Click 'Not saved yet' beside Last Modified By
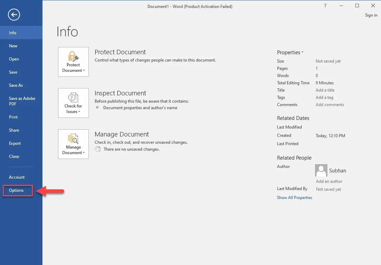The image size is (381, 265). (x=328, y=189)
